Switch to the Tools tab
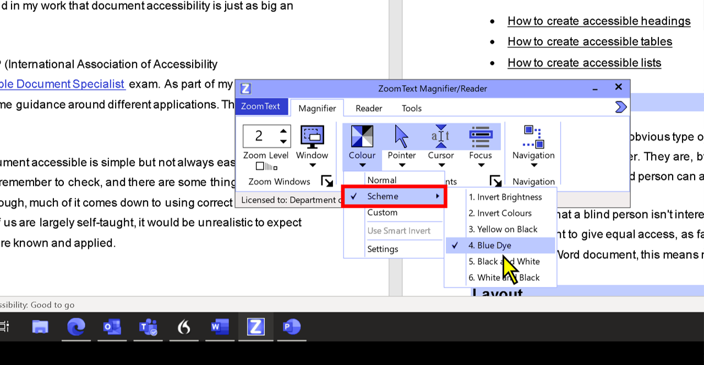The image size is (704, 365). click(412, 108)
